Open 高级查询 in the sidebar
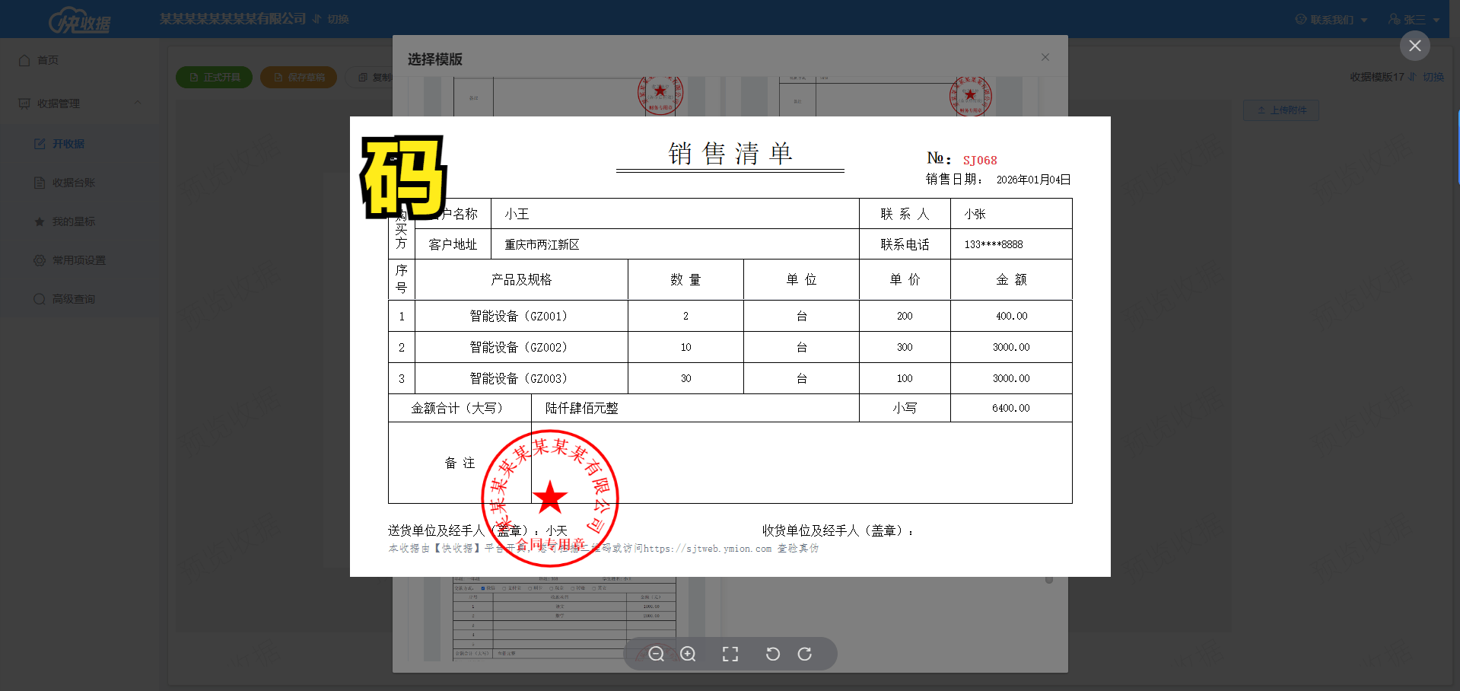1460x691 pixels. 73,299
